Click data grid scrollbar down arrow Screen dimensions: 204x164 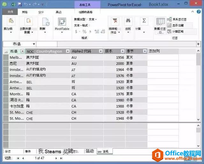(198, 119)
